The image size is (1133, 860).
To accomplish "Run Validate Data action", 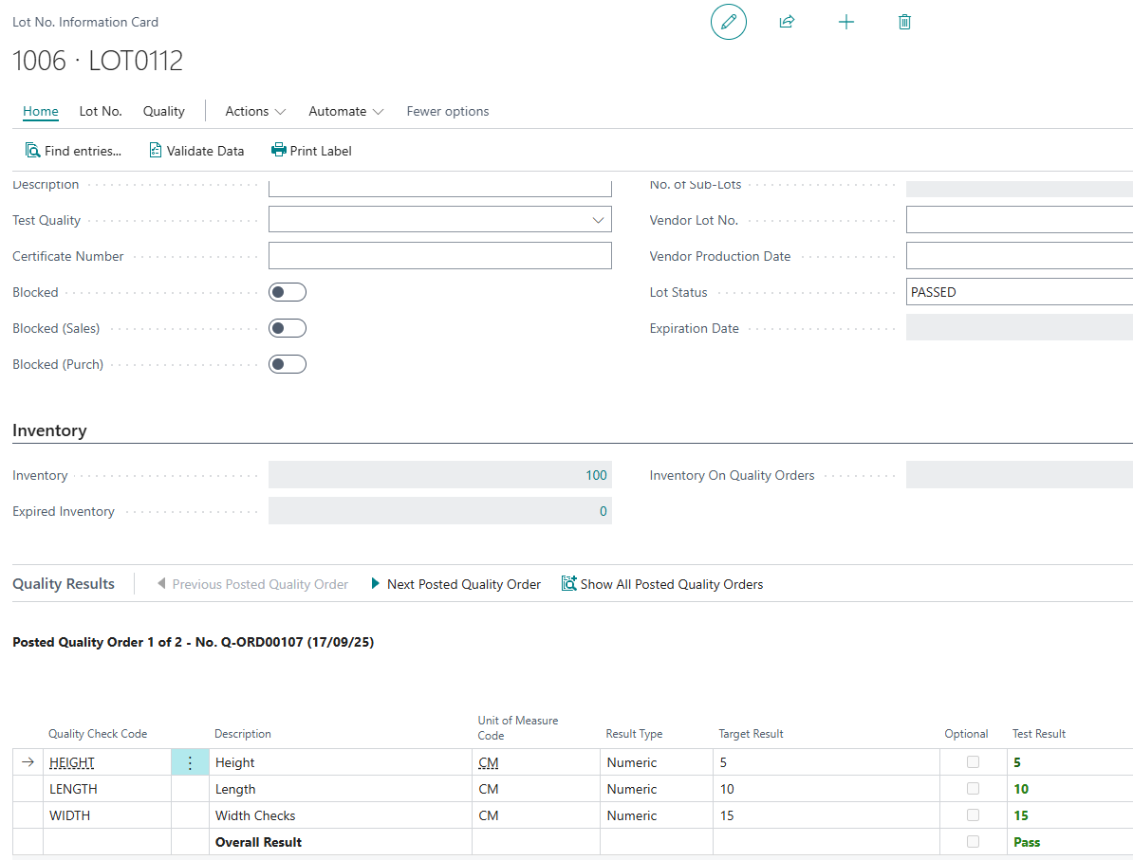I will [196, 151].
